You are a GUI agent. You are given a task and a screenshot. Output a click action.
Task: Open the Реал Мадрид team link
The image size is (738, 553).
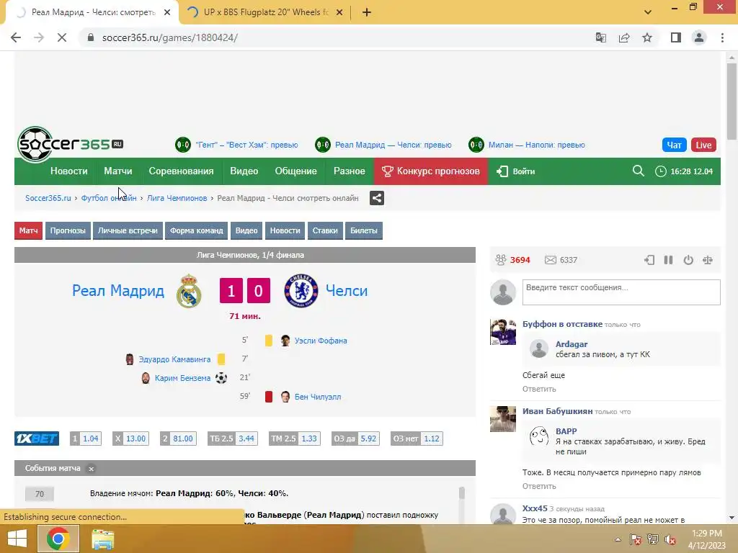(x=118, y=291)
